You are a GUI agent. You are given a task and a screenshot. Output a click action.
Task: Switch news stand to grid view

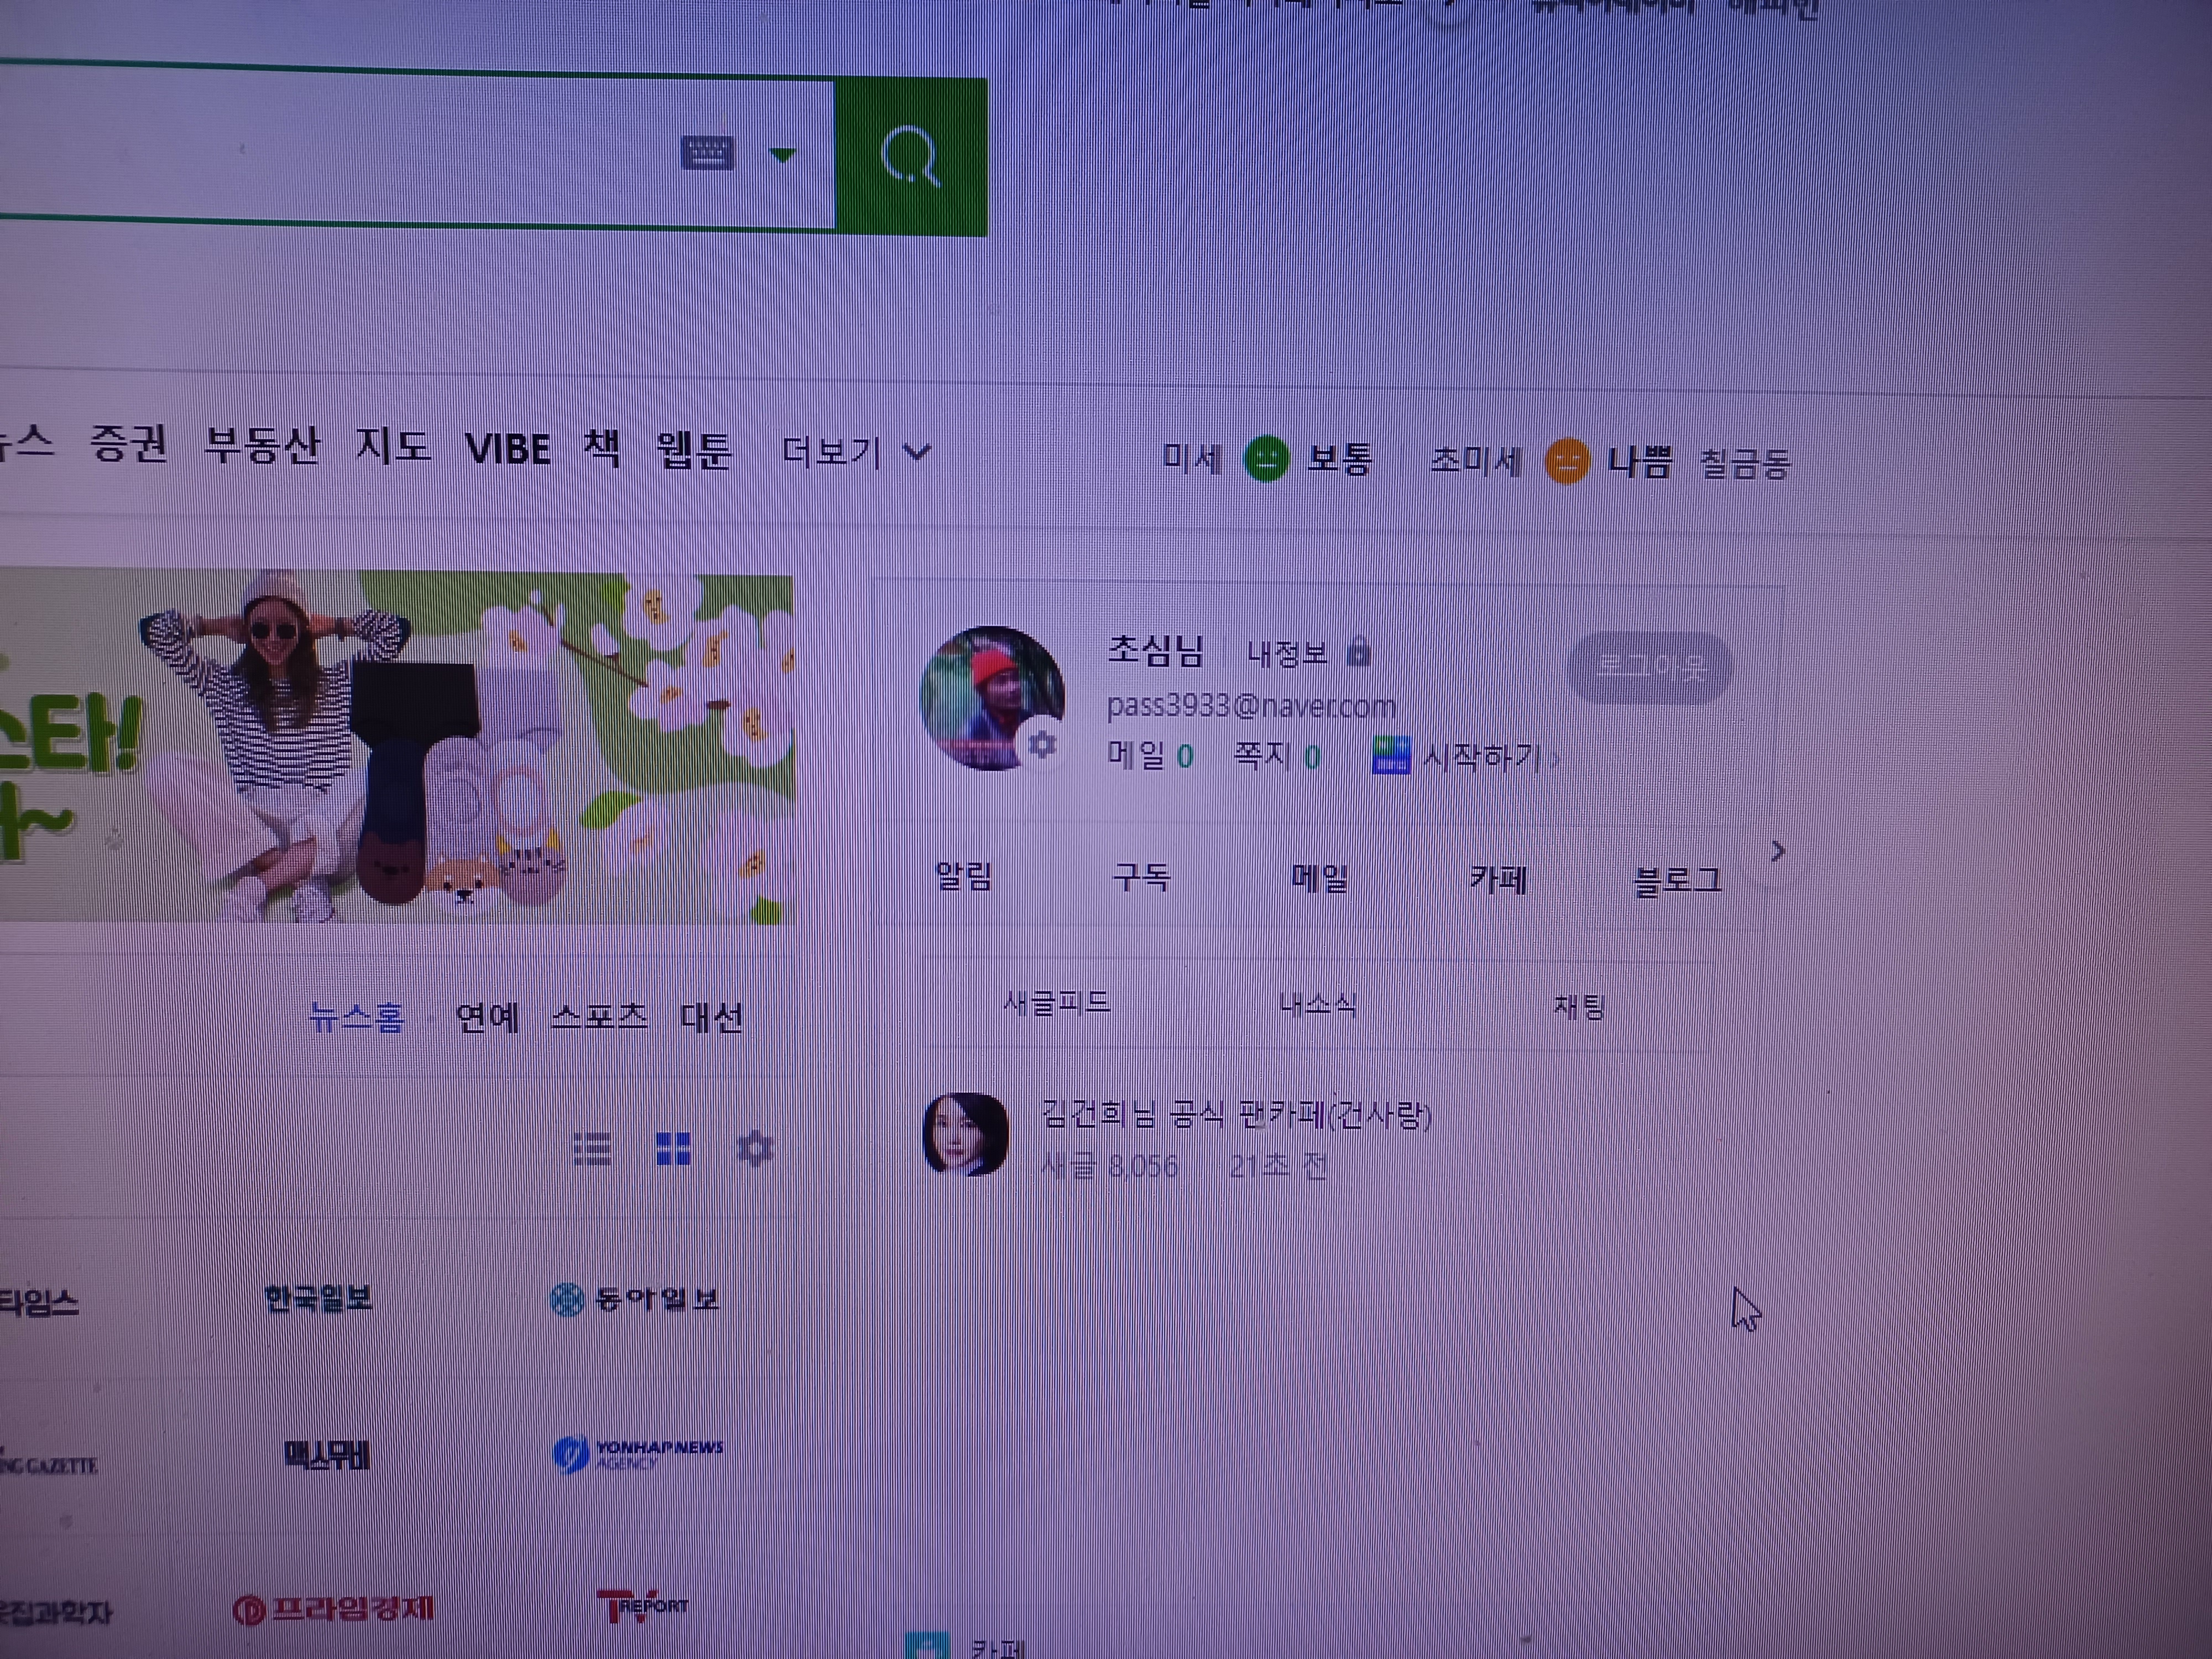click(673, 1149)
